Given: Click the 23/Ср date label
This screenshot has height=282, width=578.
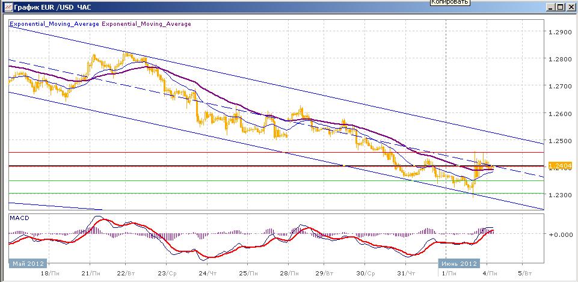Looking at the screenshot, I should 167,274.
